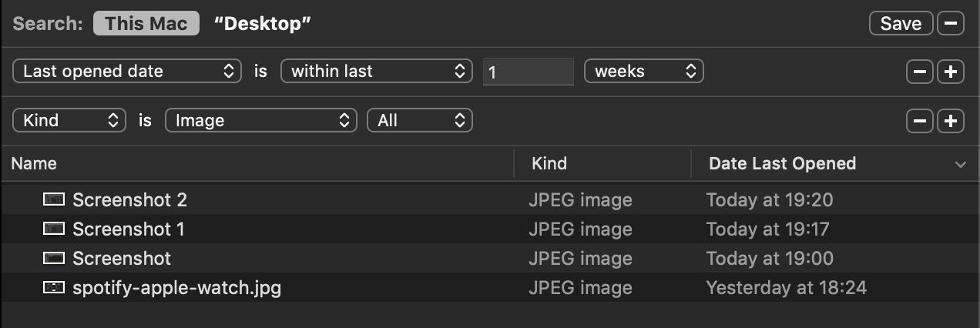Add criterion after the Kind row

click(x=951, y=121)
